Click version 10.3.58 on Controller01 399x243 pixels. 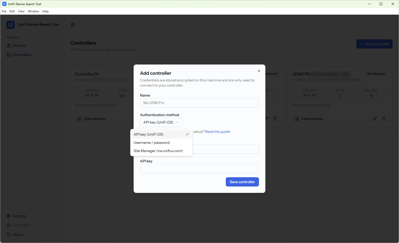92,95
